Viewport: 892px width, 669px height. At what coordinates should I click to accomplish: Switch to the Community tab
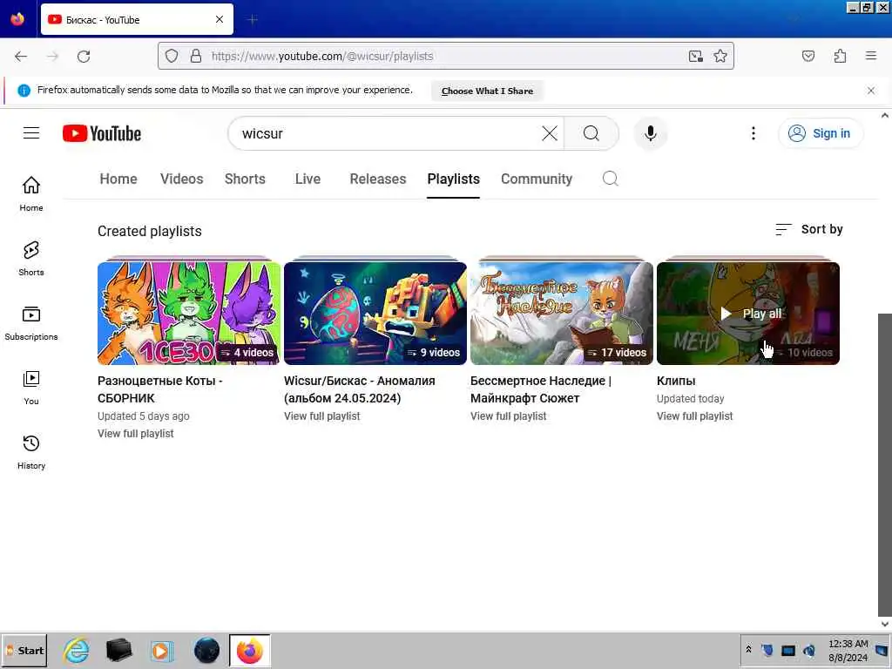tap(537, 179)
